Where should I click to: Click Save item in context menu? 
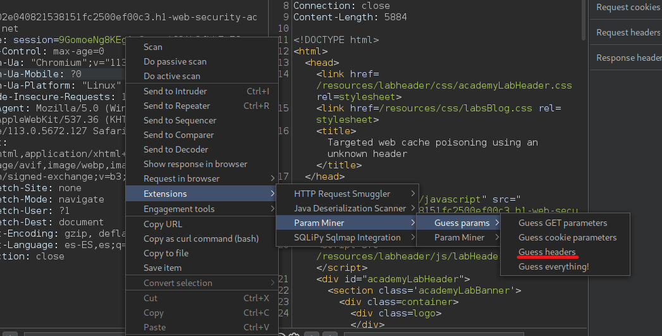pos(162,268)
